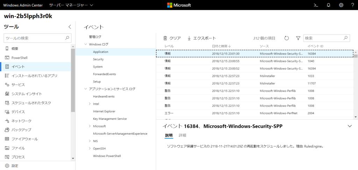Sort by ソース column header
The height and width of the screenshot is (170, 358).
click(264, 46)
